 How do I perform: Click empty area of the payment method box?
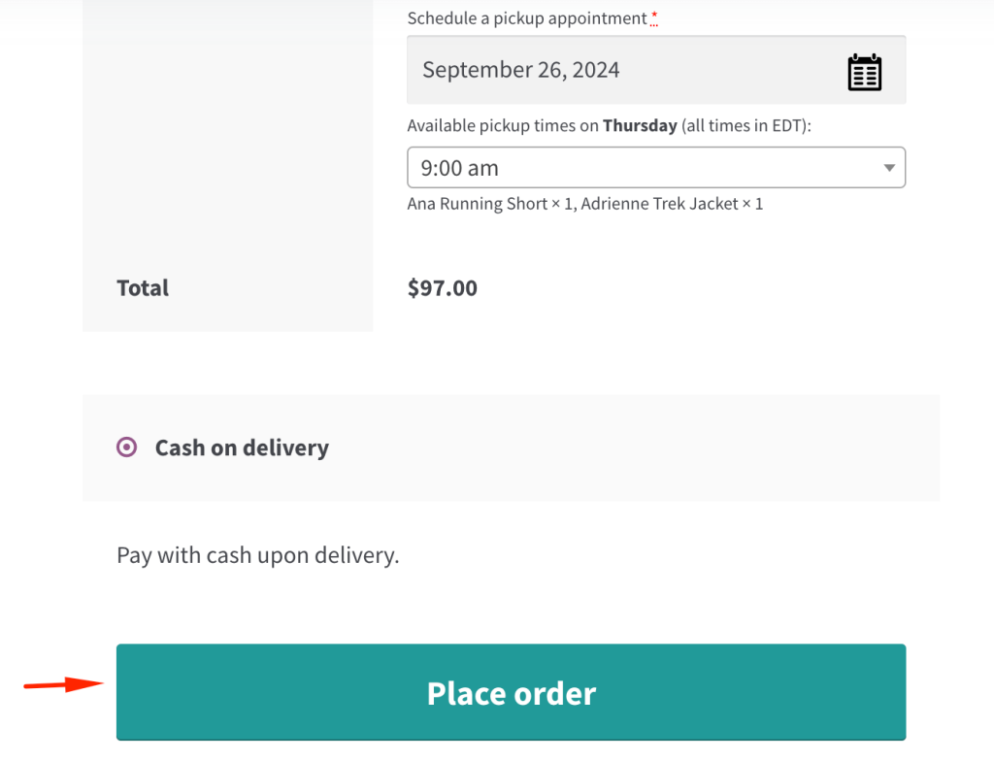click(x=634, y=447)
